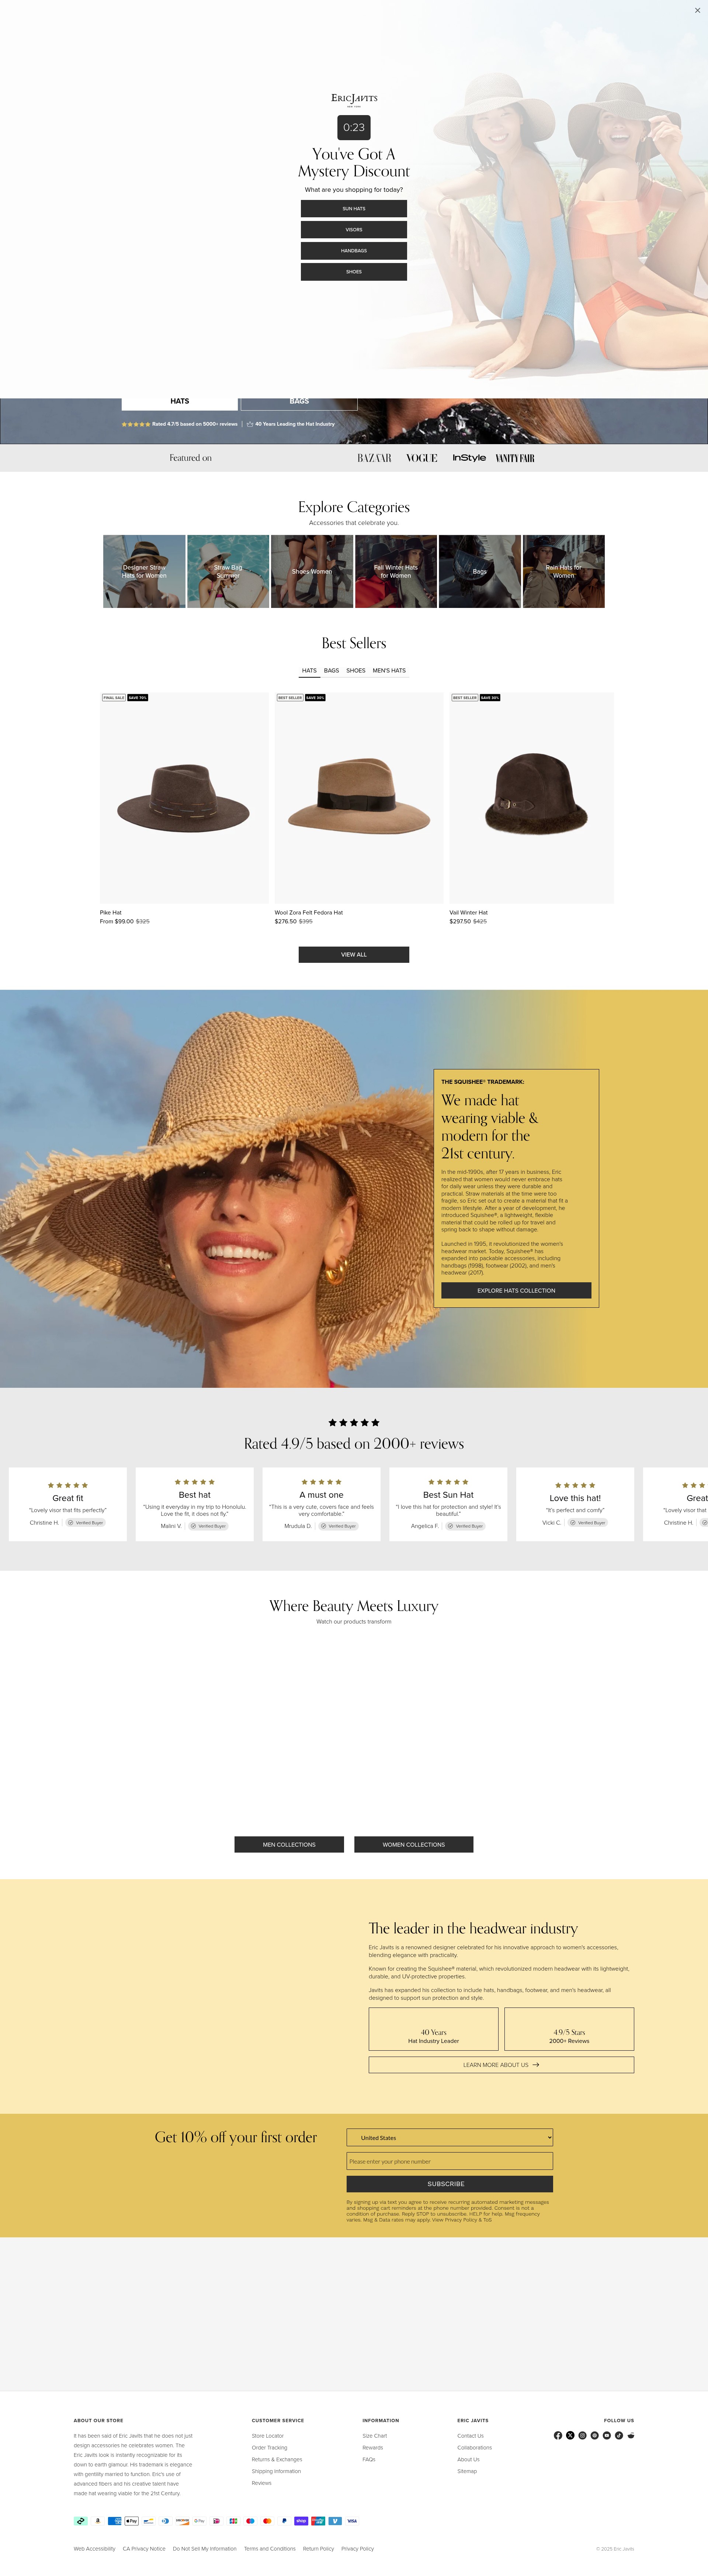Open Store Locator footer link

pos(268,2436)
